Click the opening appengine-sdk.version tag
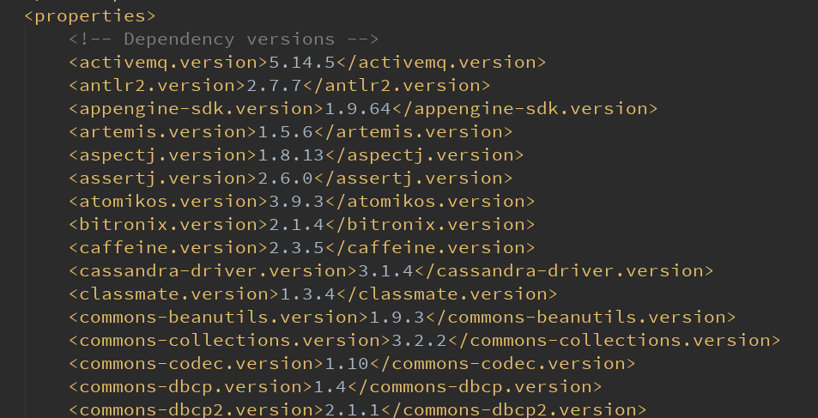818x418 pixels. click(197, 108)
